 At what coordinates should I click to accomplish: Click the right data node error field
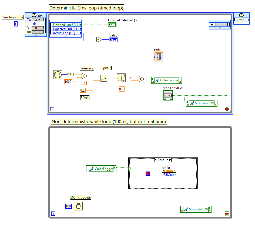(222, 25)
